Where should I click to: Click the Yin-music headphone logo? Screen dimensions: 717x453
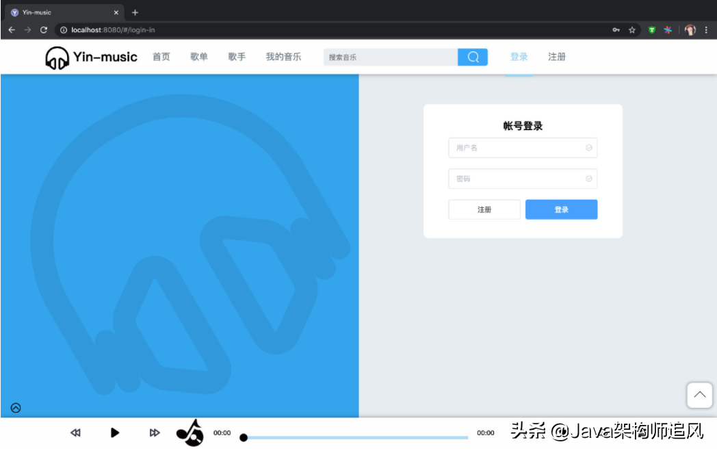point(57,57)
